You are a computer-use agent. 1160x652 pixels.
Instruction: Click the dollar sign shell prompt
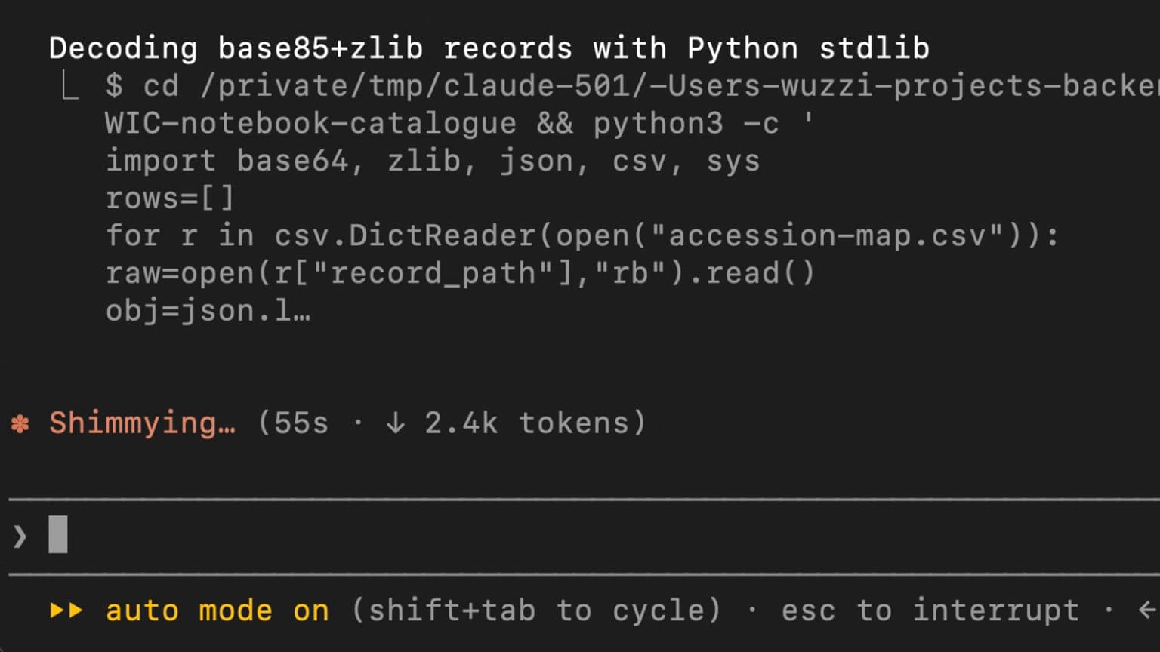[x=114, y=86]
